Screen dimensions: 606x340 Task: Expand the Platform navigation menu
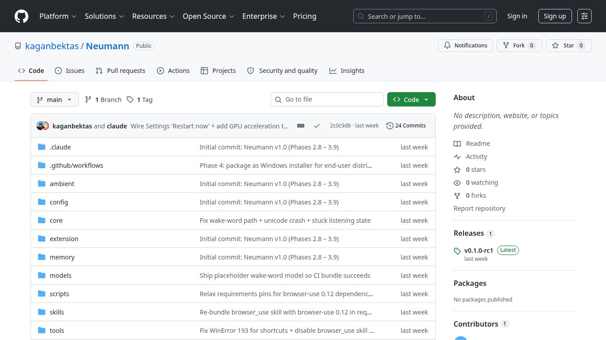[x=58, y=16]
